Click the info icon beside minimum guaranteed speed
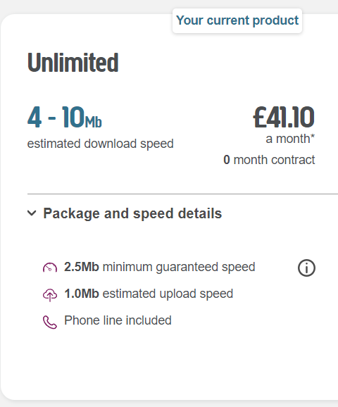Image resolution: width=338 pixels, height=407 pixels. (306, 268)
